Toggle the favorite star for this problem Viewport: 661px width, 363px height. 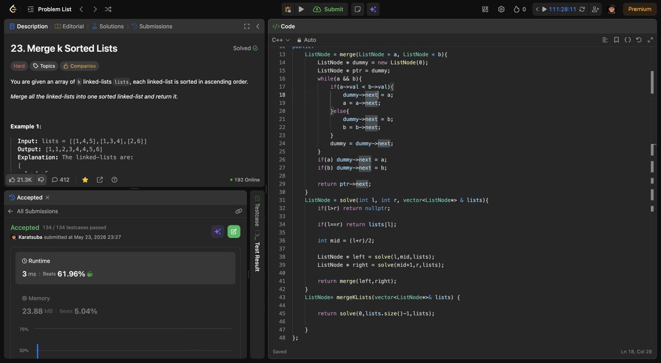coord(85,180)
